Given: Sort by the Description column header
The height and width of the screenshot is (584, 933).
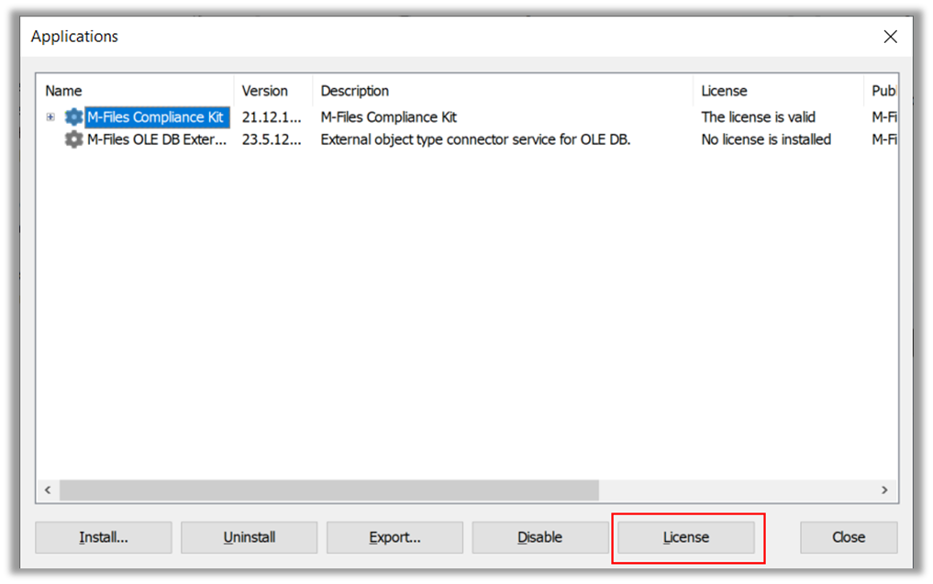Looking at the screenshot, I should pyautogui.click(x=503, y=91).
